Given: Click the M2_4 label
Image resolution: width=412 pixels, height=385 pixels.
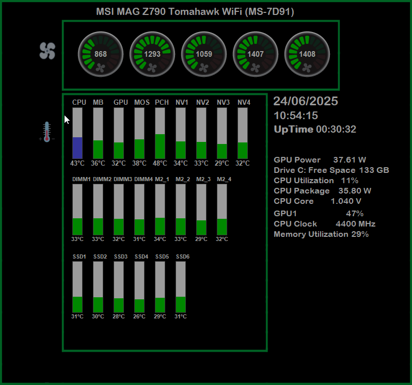Looking at the screenshot, I should tap(224, 179).
